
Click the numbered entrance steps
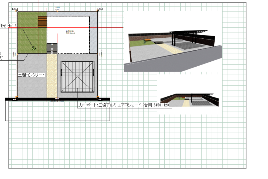(x=52, y=49)
